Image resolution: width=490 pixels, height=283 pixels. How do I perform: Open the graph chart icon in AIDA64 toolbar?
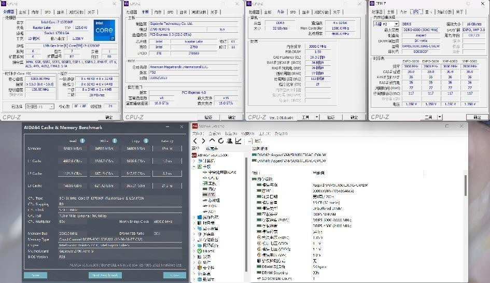(x=239, y=141)
